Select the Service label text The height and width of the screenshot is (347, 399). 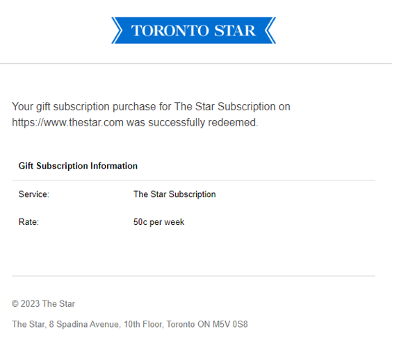pyautogui.click(x=34, y=194)
